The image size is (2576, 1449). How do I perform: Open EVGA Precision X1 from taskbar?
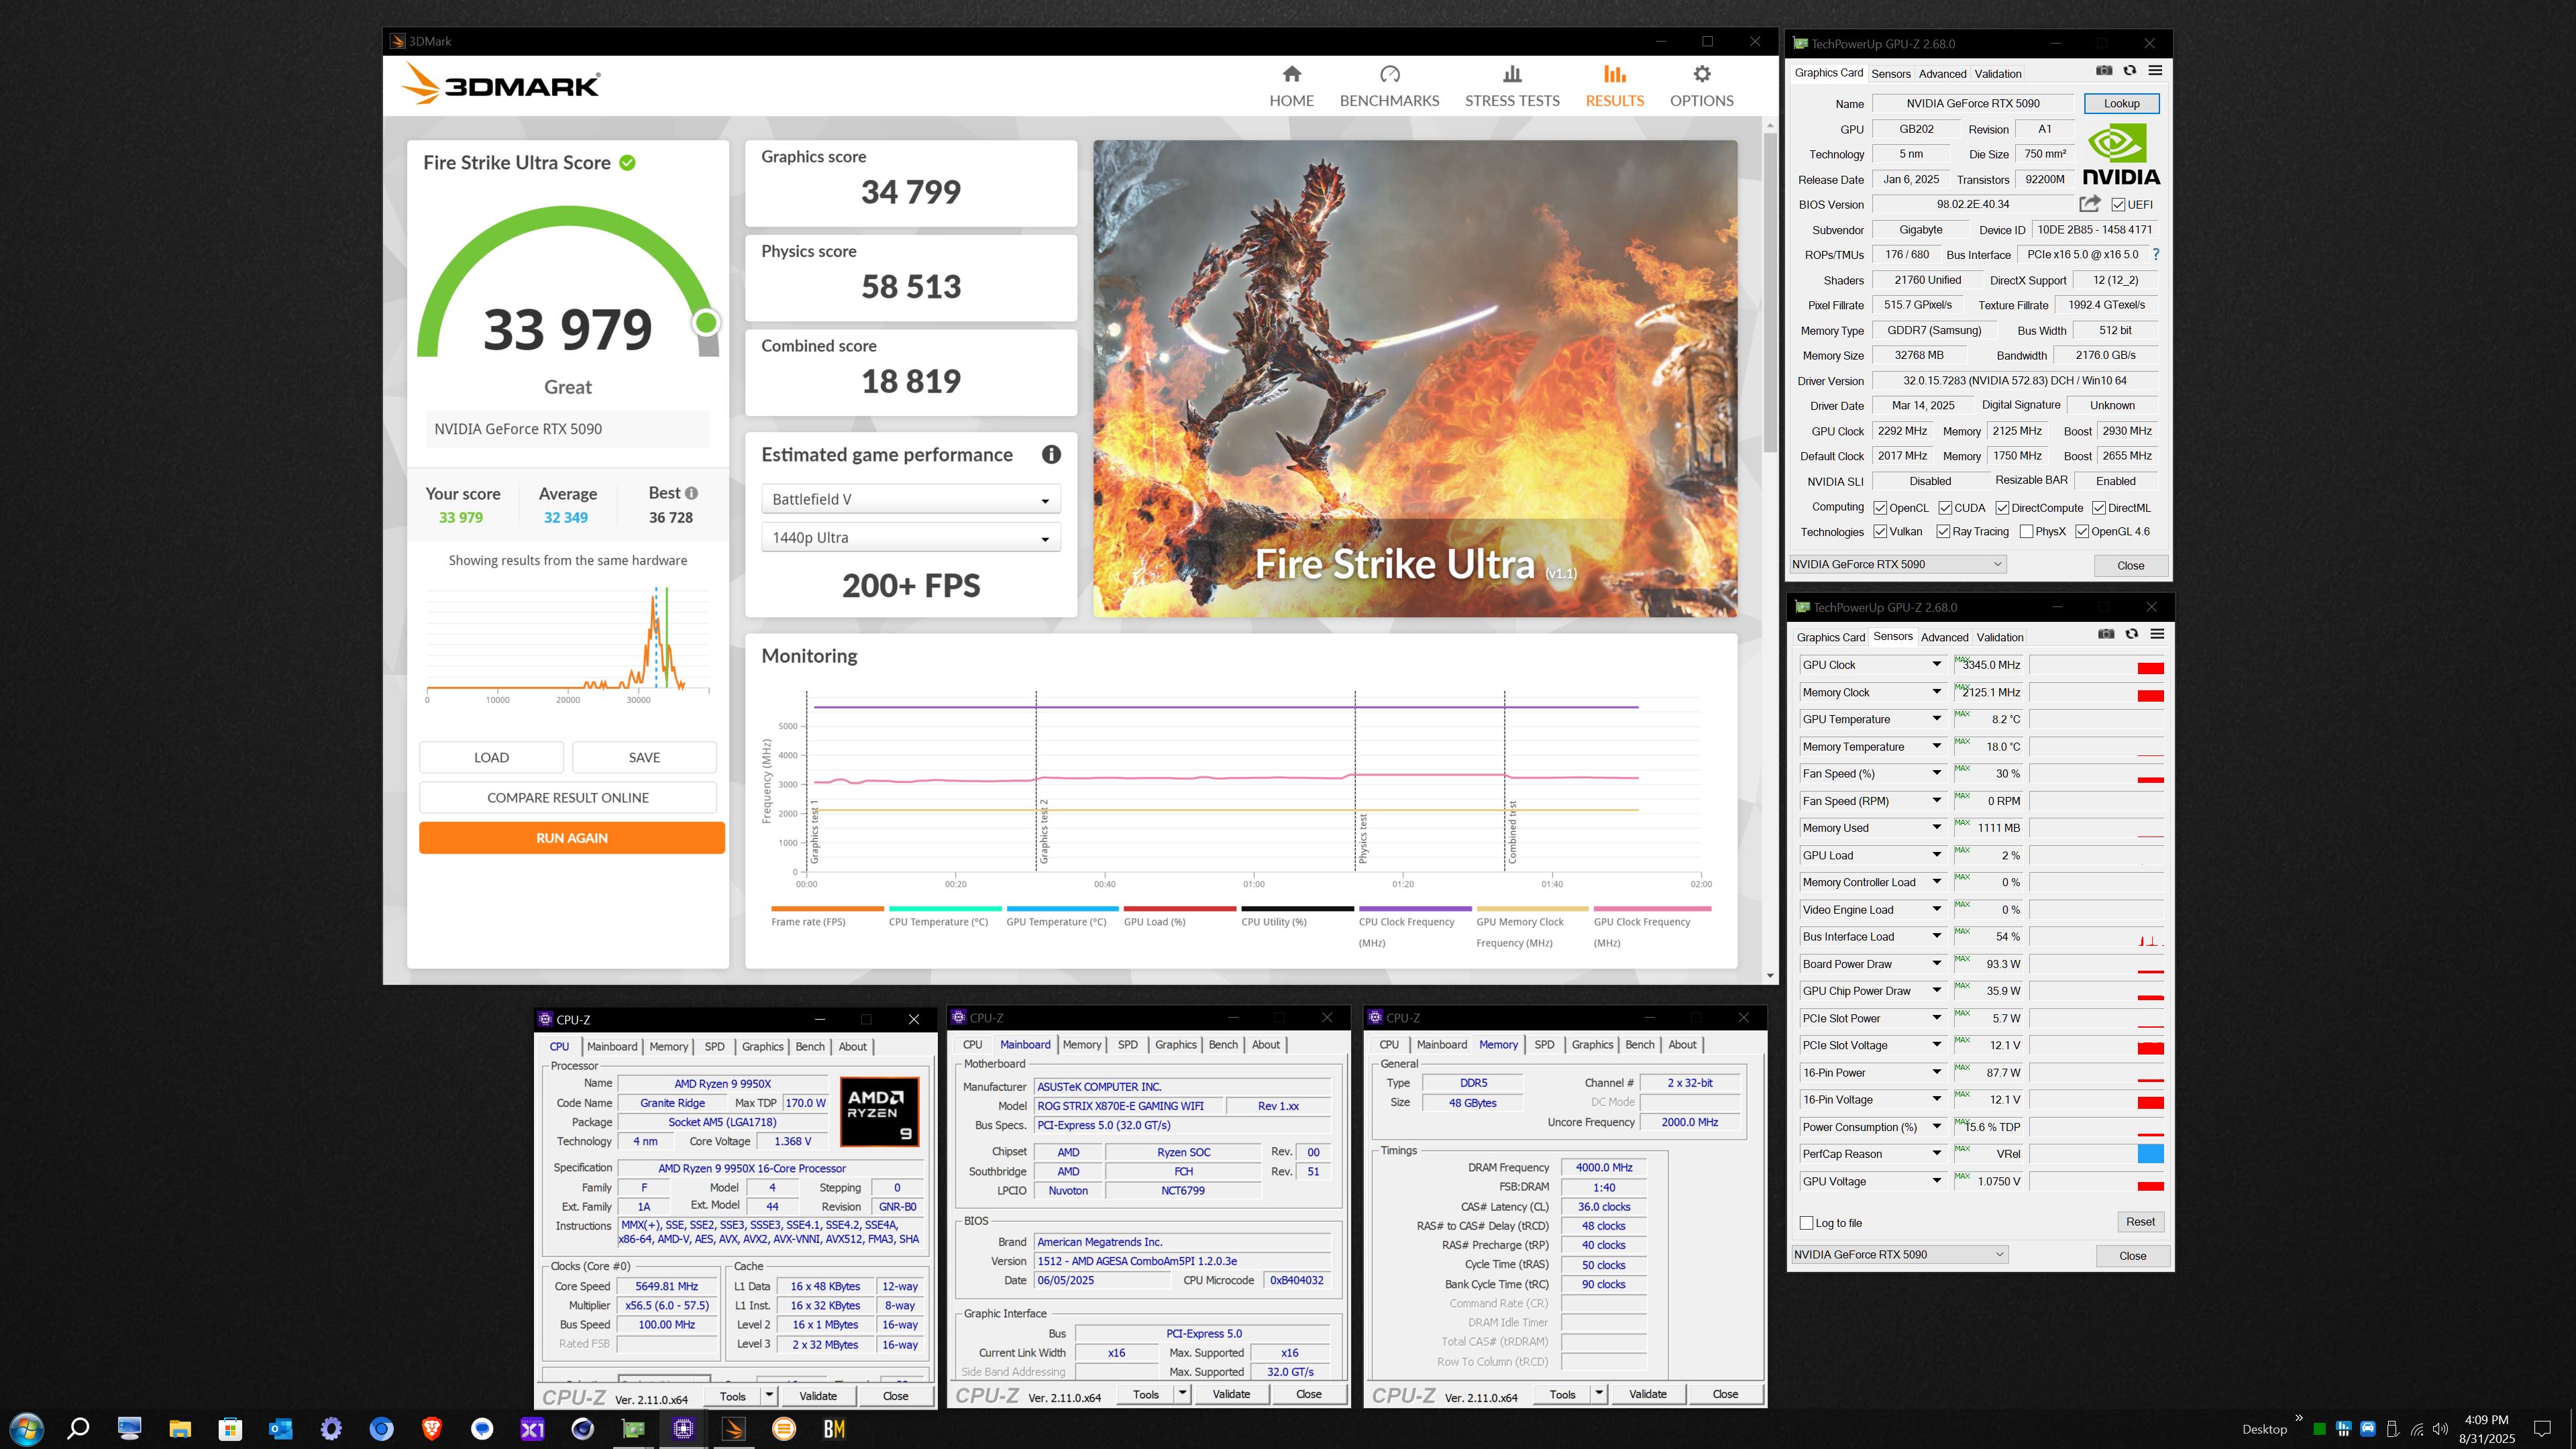click(533, 1429)
